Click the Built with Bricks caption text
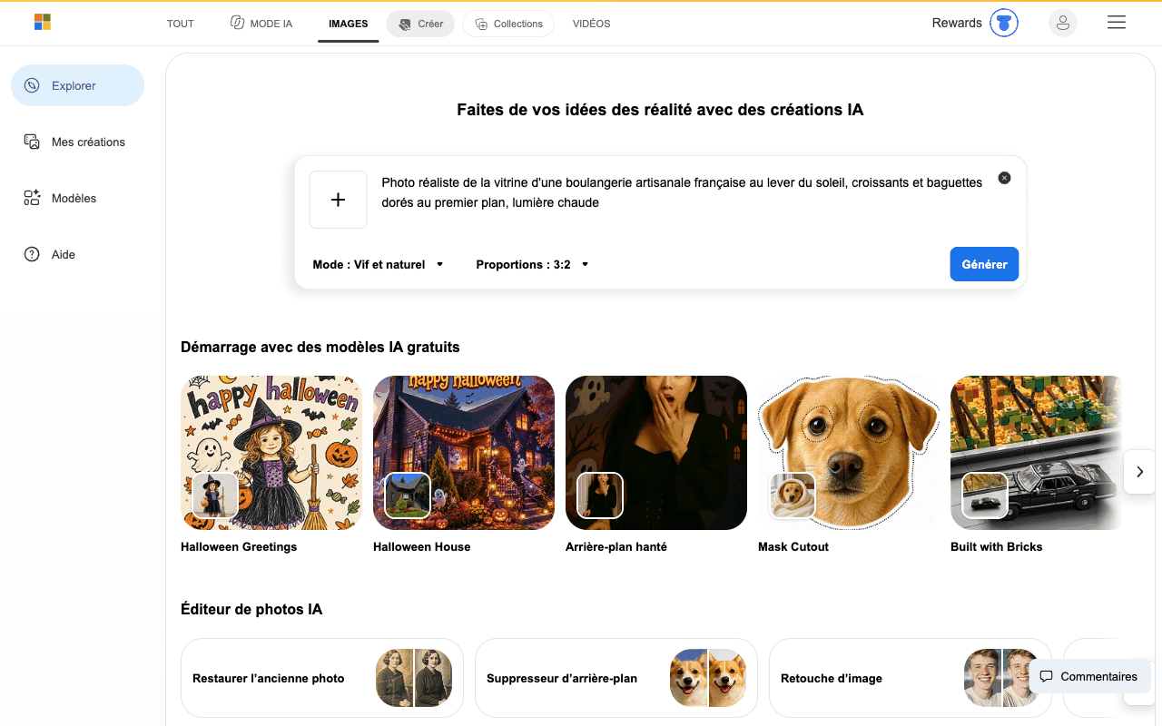The width and height of the screenshot is (1162, 726). click(996, 547)
